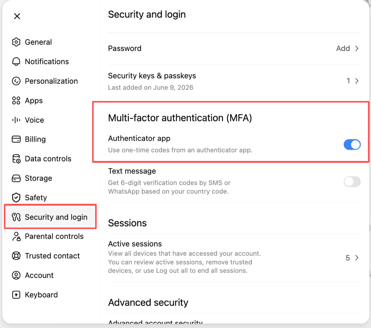Select the Notifications bell icon
This screenshot has height=328, width=371.
[16, 61]
